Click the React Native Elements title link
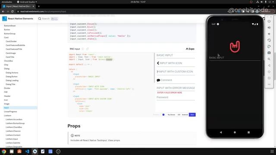Screen dimensions: 276x155 coord(20,19)
